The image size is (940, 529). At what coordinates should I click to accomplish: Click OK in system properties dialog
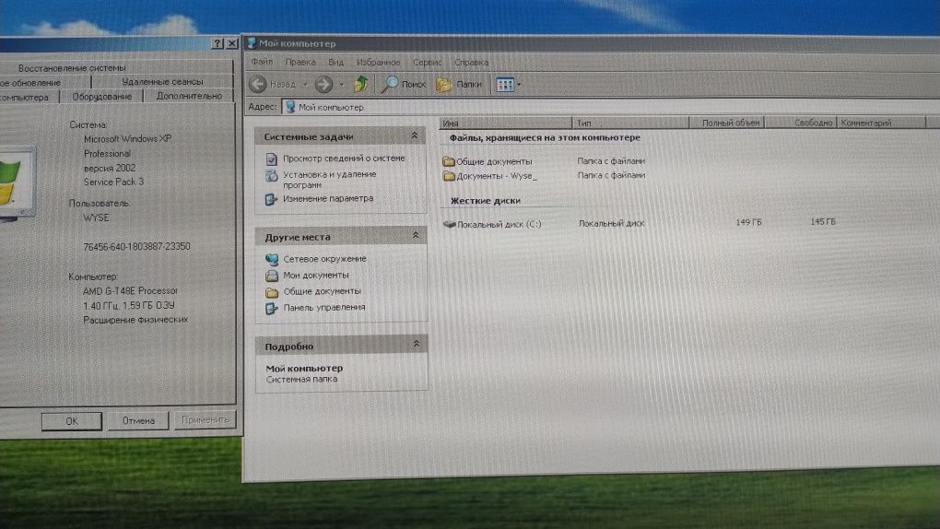click(71, 421)
